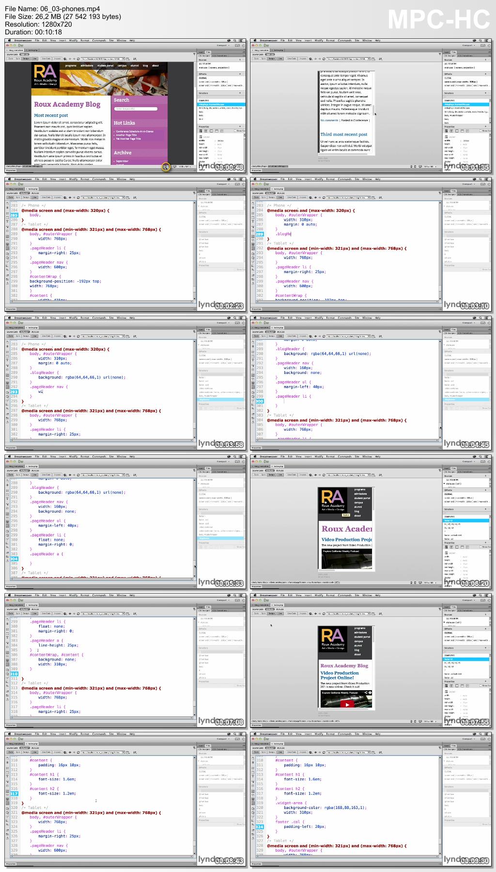Image resolution: width=496 pixels, height=872 pixels.
Task: Open File menu in the 00:00:48 thumbnail
Action: 37,40
